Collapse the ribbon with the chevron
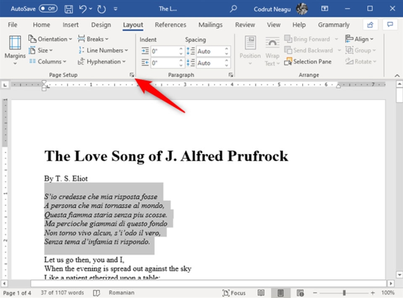This screenshot has width=403, height=298. pyautogui.click(x=397, y=75)
